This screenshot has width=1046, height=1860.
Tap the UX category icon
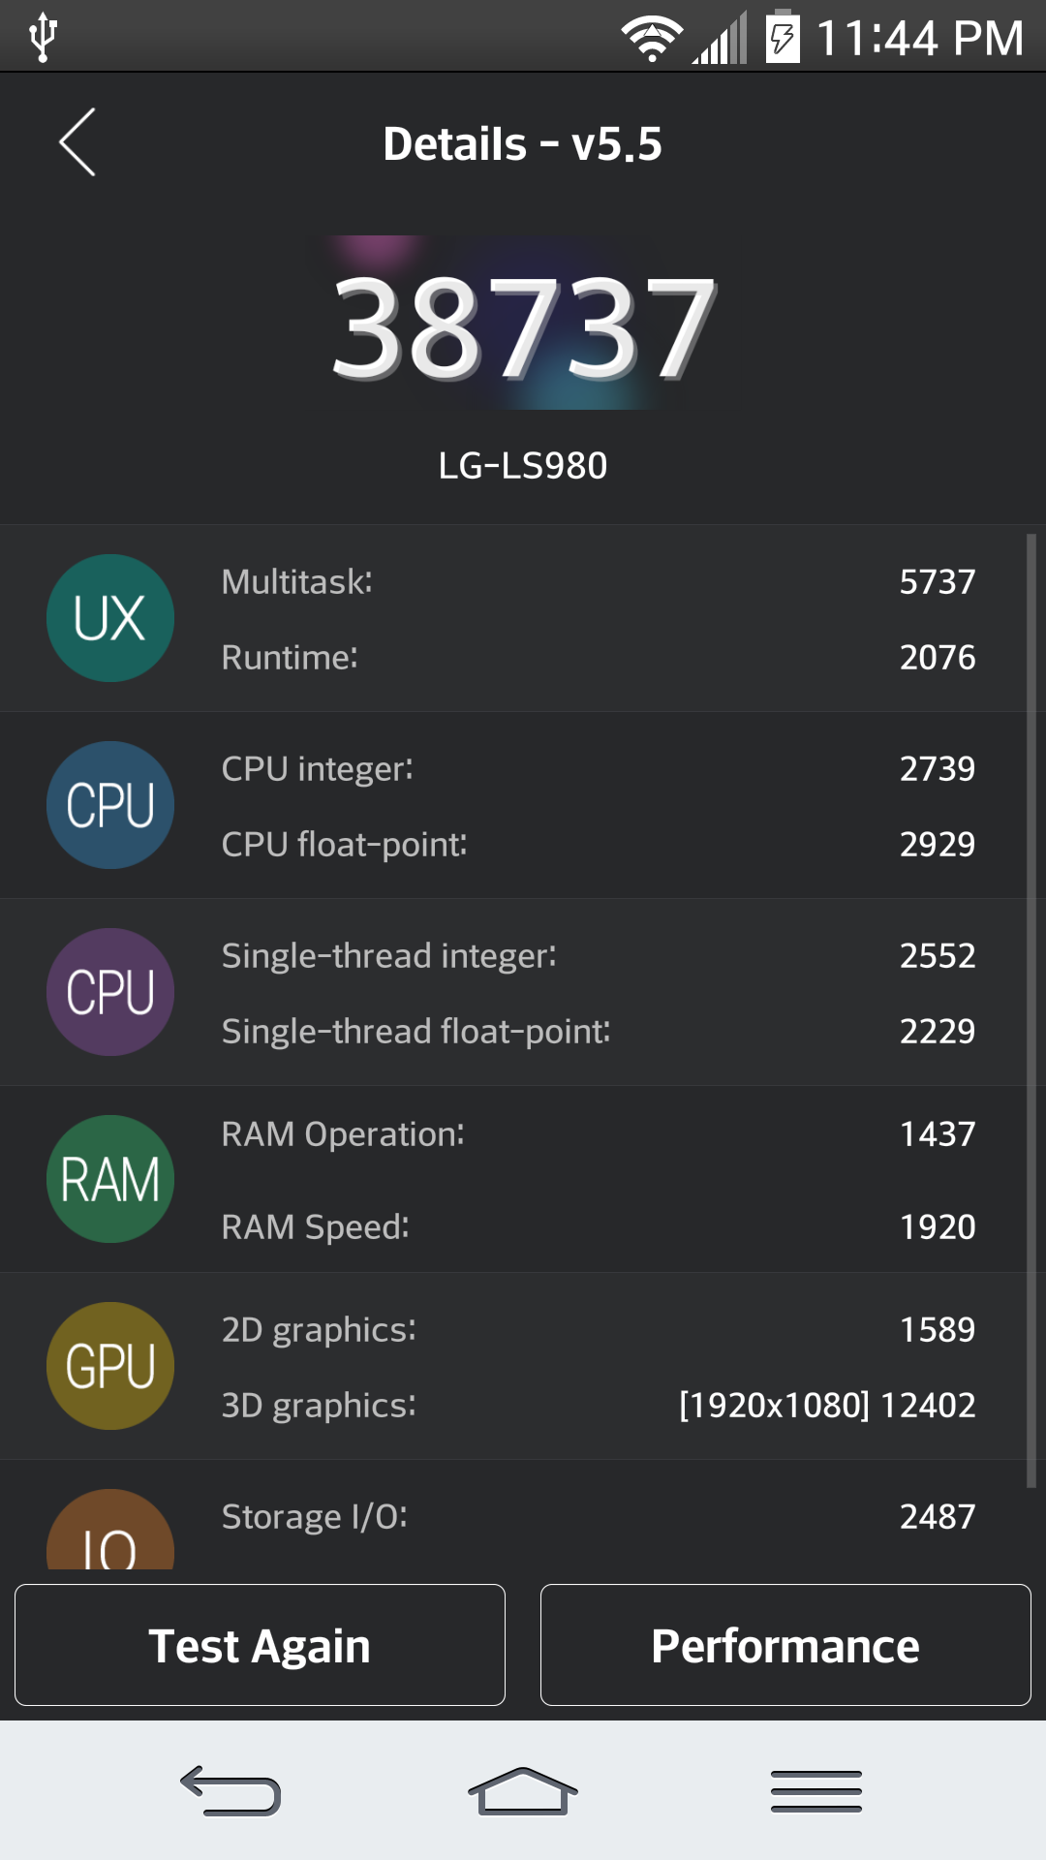pos(109,617)
